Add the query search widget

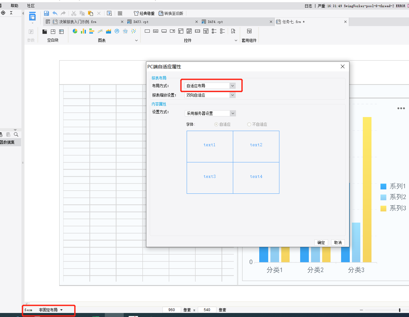click(233, 31)
